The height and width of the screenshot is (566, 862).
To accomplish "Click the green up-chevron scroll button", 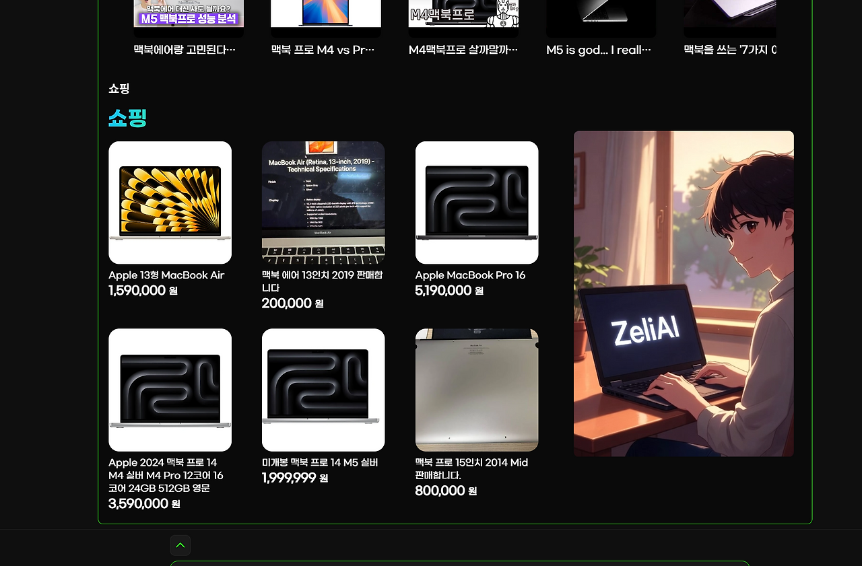I will pos(180,545).
